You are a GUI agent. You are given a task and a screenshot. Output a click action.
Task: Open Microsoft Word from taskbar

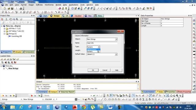[110, 107]
